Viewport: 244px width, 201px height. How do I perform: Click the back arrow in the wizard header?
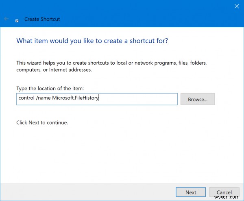6,19
